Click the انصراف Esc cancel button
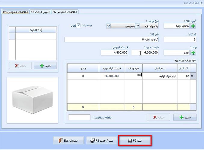This screenshot has width=204, height=150. 69,140
